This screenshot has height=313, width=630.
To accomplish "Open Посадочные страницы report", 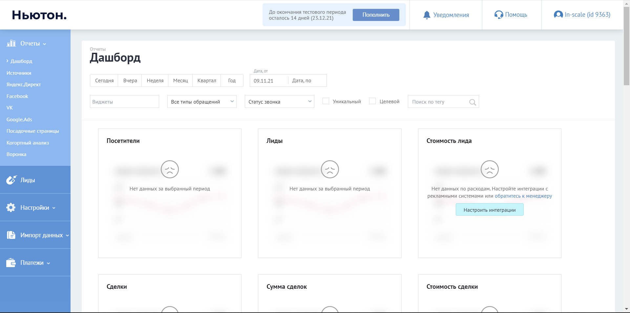I will [33, 131].
